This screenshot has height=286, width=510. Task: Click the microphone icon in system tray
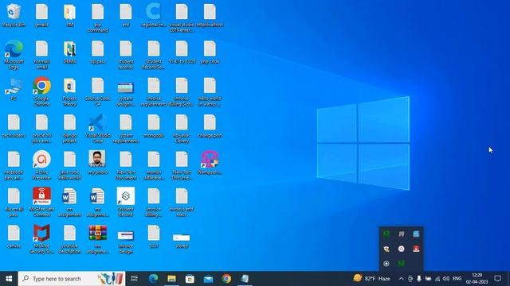pos(419,279)
